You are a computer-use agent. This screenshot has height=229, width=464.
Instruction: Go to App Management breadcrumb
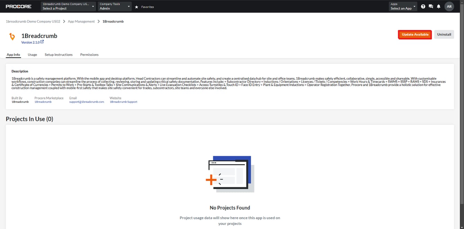click(x=81, y=21)
